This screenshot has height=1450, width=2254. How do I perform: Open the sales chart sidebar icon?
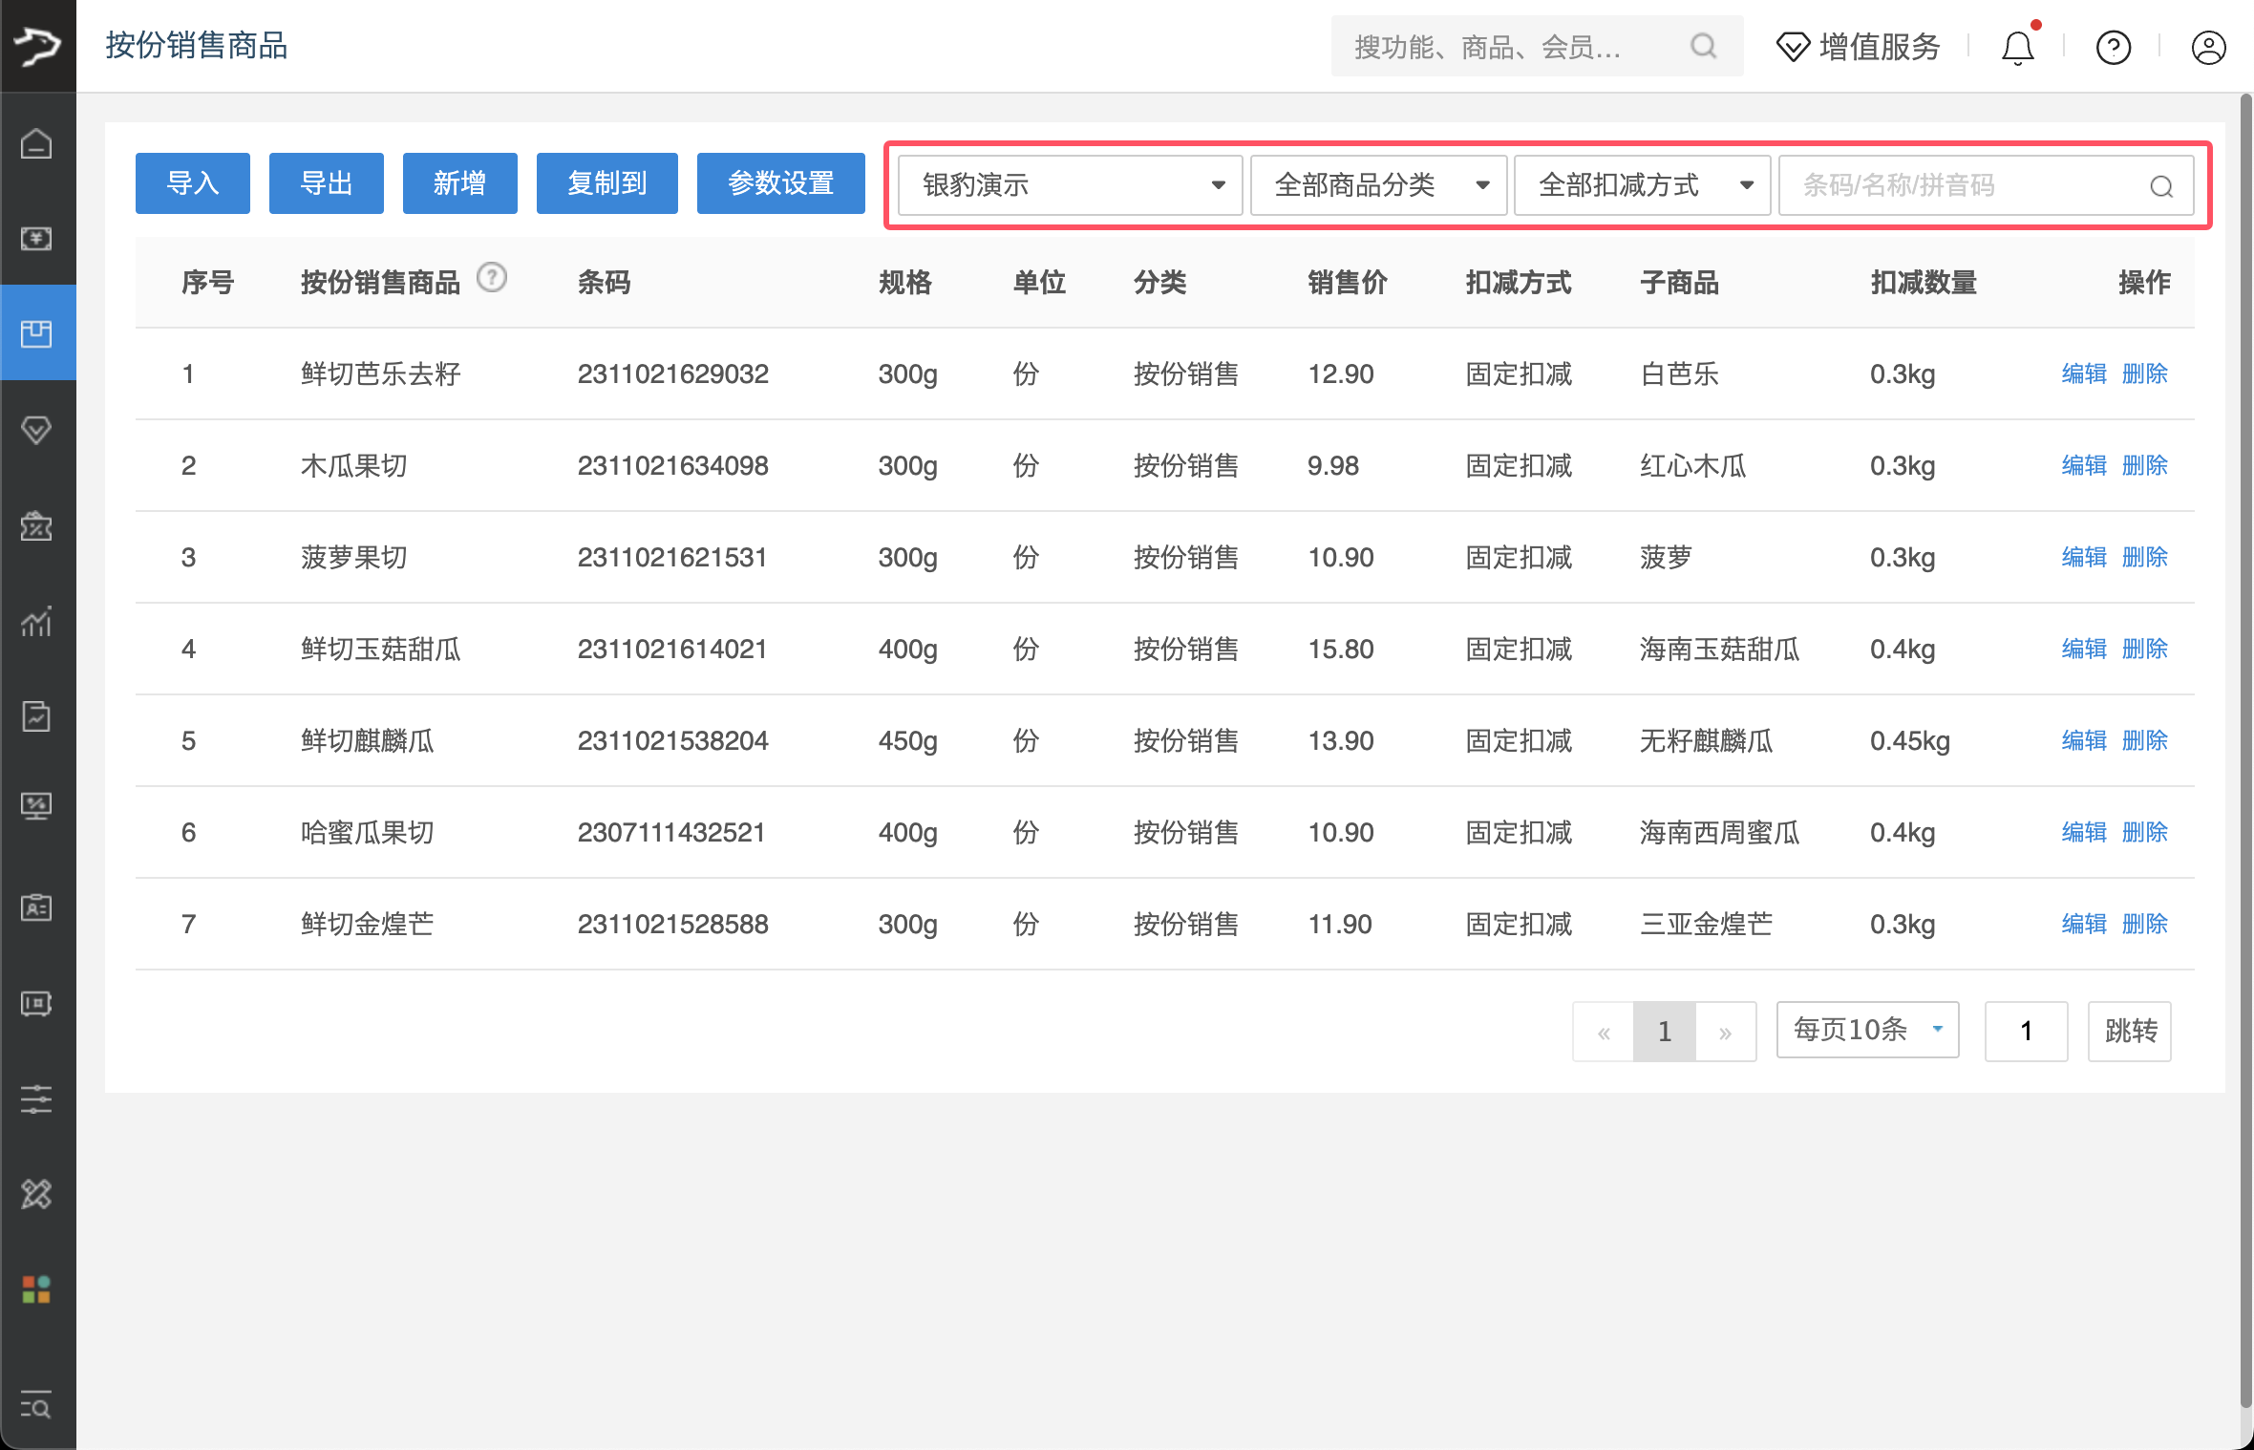coord(36,621)
